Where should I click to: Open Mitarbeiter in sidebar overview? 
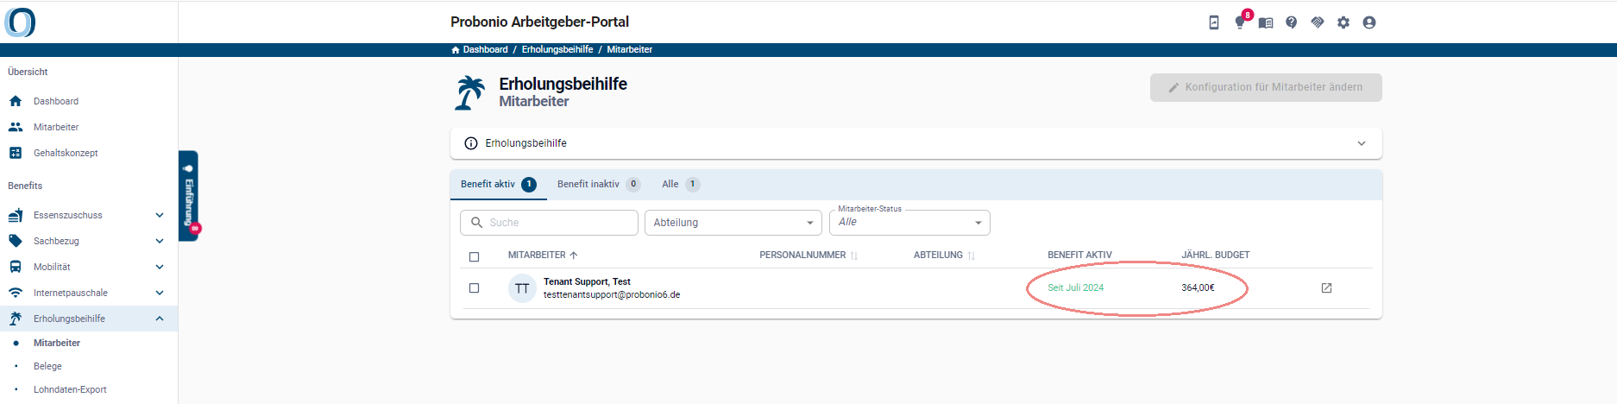click(x=56, y=127)
